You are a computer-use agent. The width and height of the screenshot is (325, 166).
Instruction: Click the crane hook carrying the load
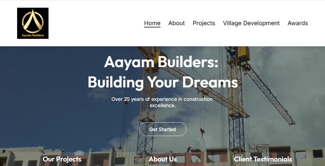202,131
